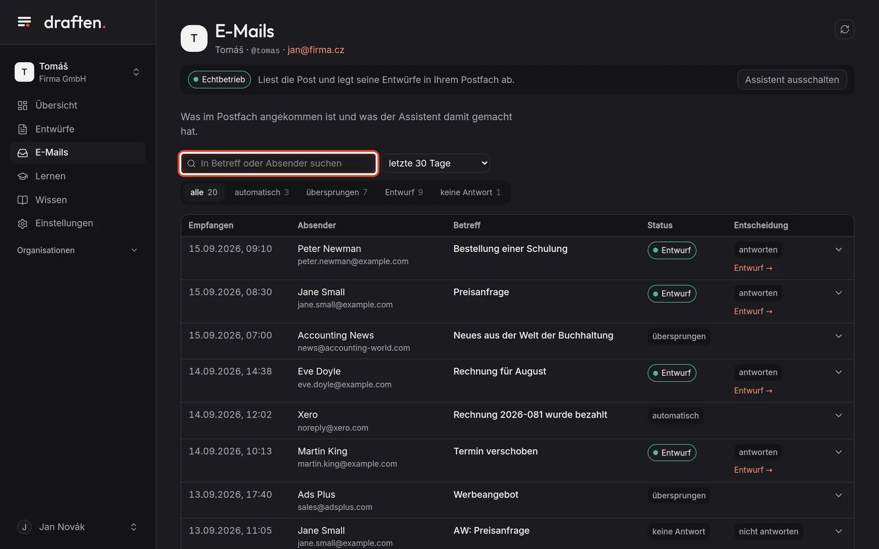Screen dimensions: 879x549
Task: Expand the Werbeangebot row
Action: (x=838, y=495)
